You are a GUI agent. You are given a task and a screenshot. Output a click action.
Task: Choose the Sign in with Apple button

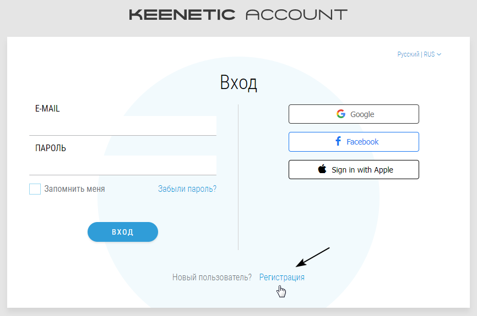[x=354, y=170]
